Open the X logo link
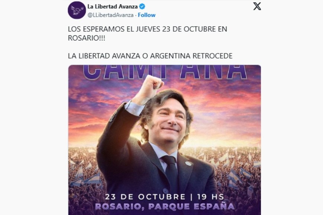Viewport: 323px width, 215px height. 257,6
